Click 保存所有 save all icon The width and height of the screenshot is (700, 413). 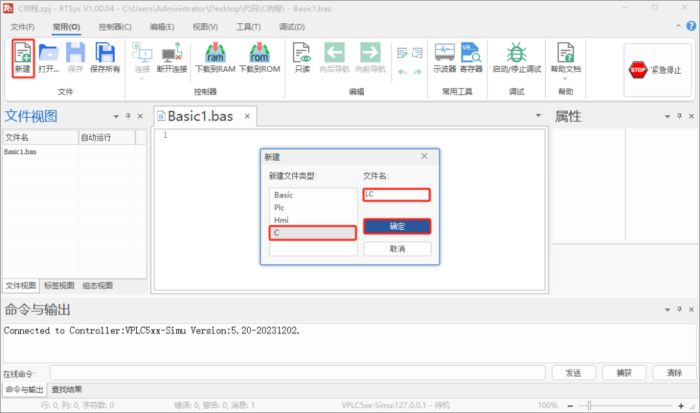pos(105,52)
